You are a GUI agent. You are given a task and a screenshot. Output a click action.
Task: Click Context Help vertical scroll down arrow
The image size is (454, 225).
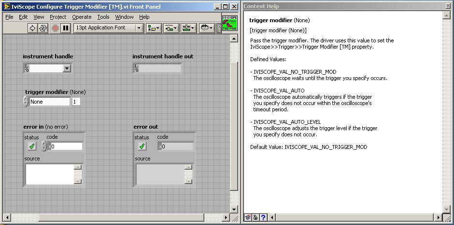(x=447, y=210)
